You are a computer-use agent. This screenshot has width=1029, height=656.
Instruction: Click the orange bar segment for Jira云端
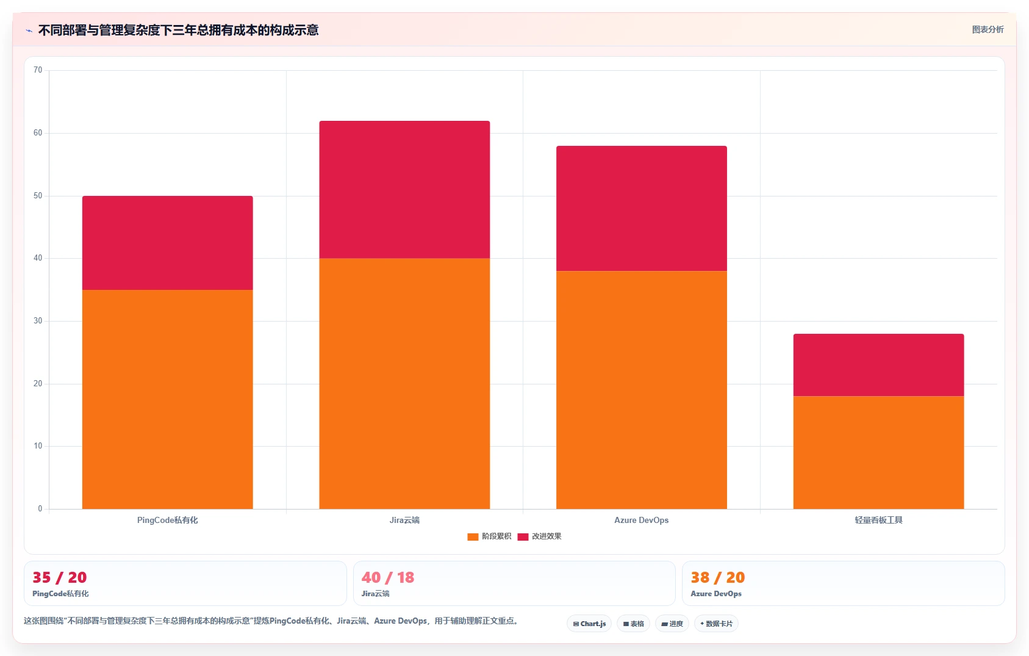tap(404, 383)
